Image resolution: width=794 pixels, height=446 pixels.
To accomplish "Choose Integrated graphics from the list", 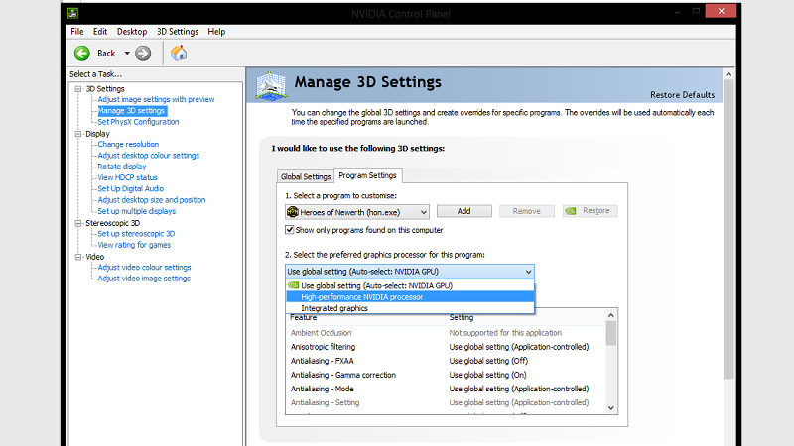I will point(334,308).
